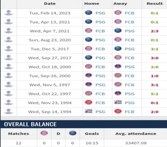Click the Wed, Nov 23, 1994 date cell
The width and height of the screenshot is (167, 147).
(x=50, y=103)
